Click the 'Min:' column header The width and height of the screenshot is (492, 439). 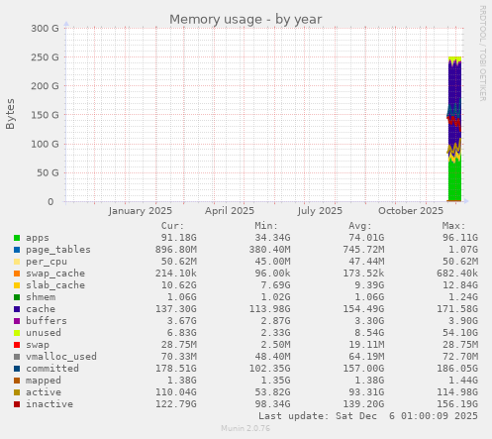(266, 226)
